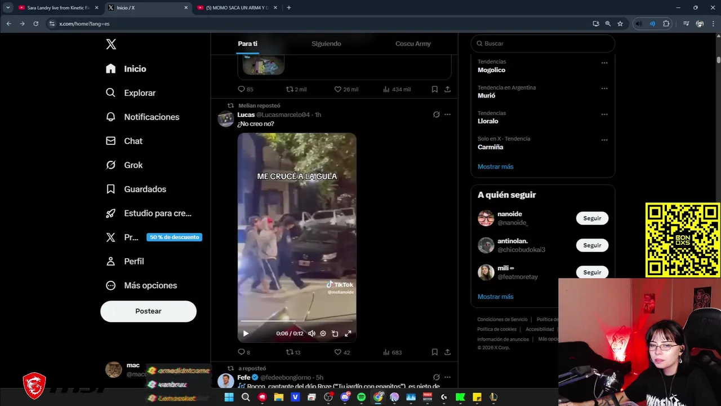Reload the page in Chrome
This screenshot has height=406, width=721.
pos(35,24)
